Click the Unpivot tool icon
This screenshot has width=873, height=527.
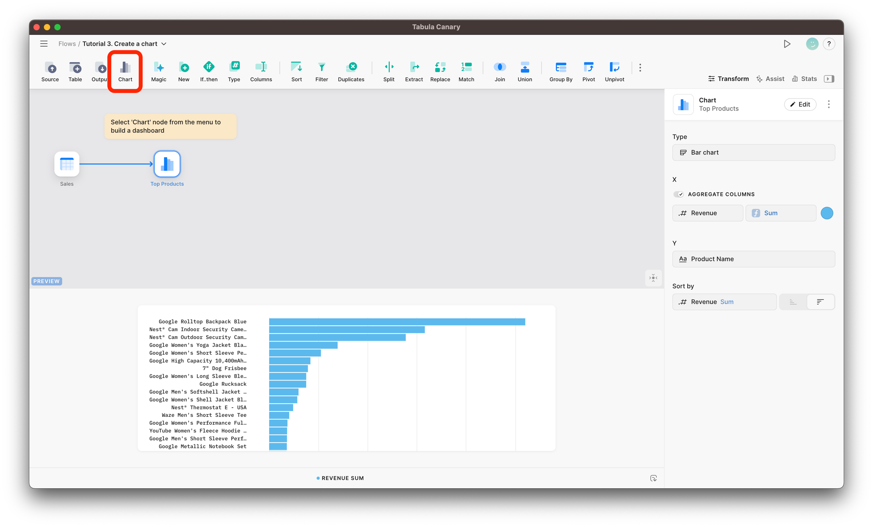614,71
